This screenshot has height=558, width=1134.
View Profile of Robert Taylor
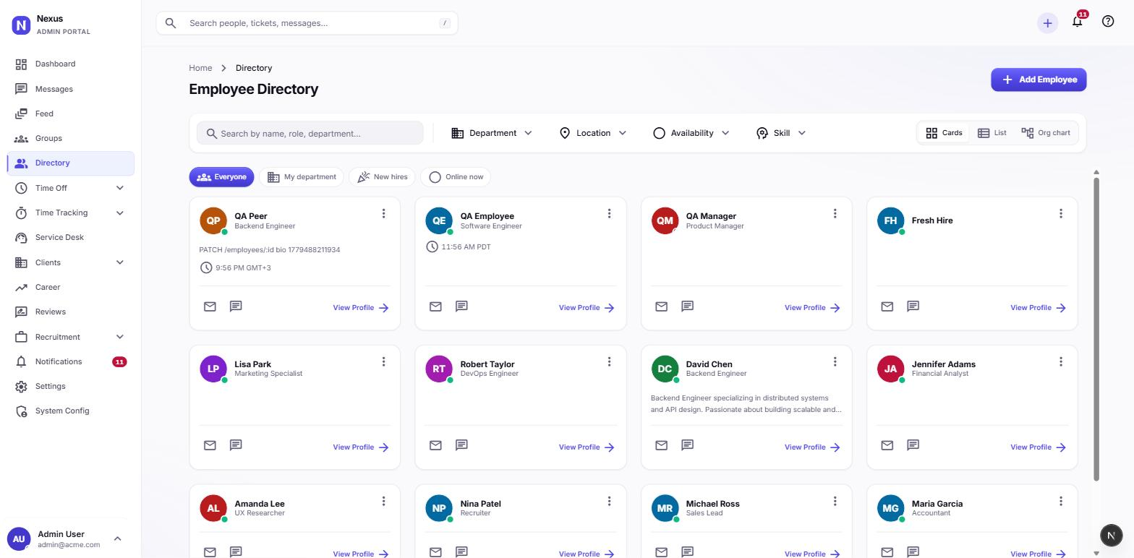coord(587,447)
